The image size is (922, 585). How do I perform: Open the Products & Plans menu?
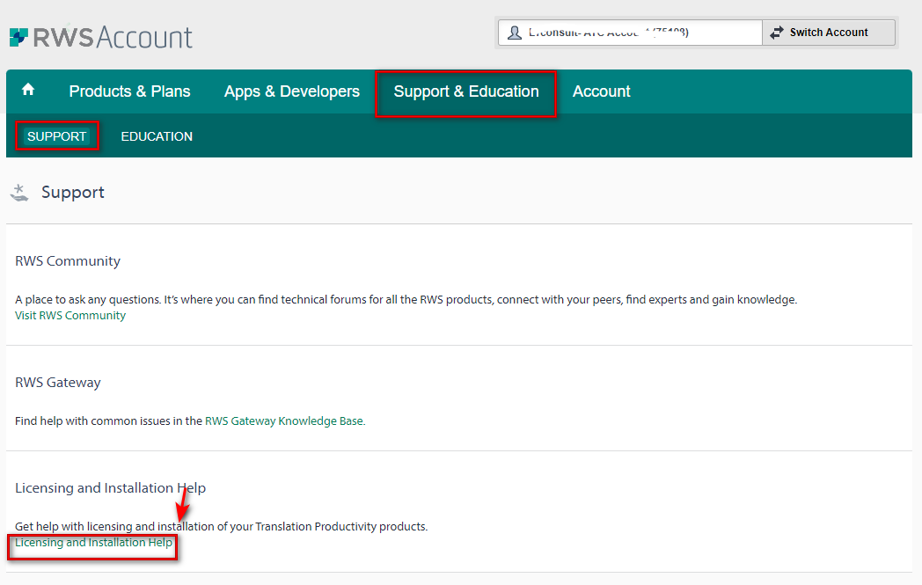(x=129, y=91)
